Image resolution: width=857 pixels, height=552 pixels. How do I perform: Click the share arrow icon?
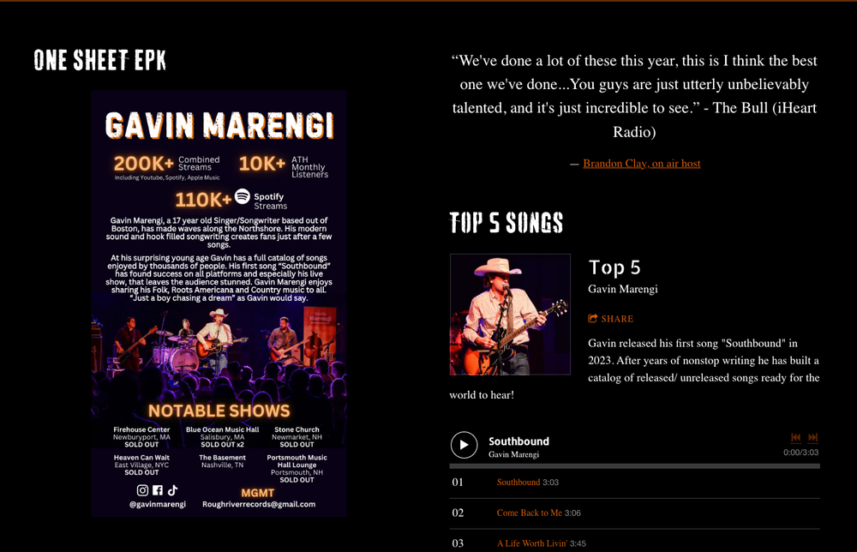click(x=592, y=318)
